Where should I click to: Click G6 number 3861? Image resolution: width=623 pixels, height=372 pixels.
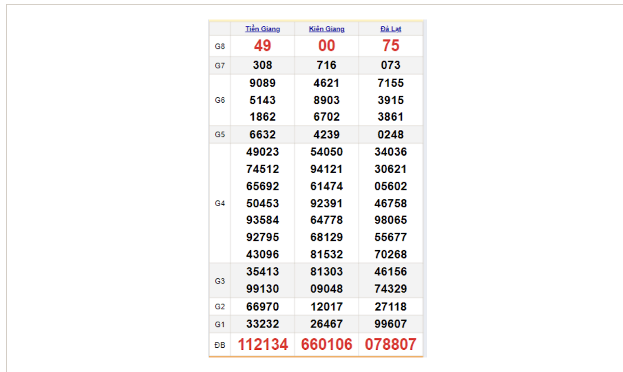(x=390, y=117)
